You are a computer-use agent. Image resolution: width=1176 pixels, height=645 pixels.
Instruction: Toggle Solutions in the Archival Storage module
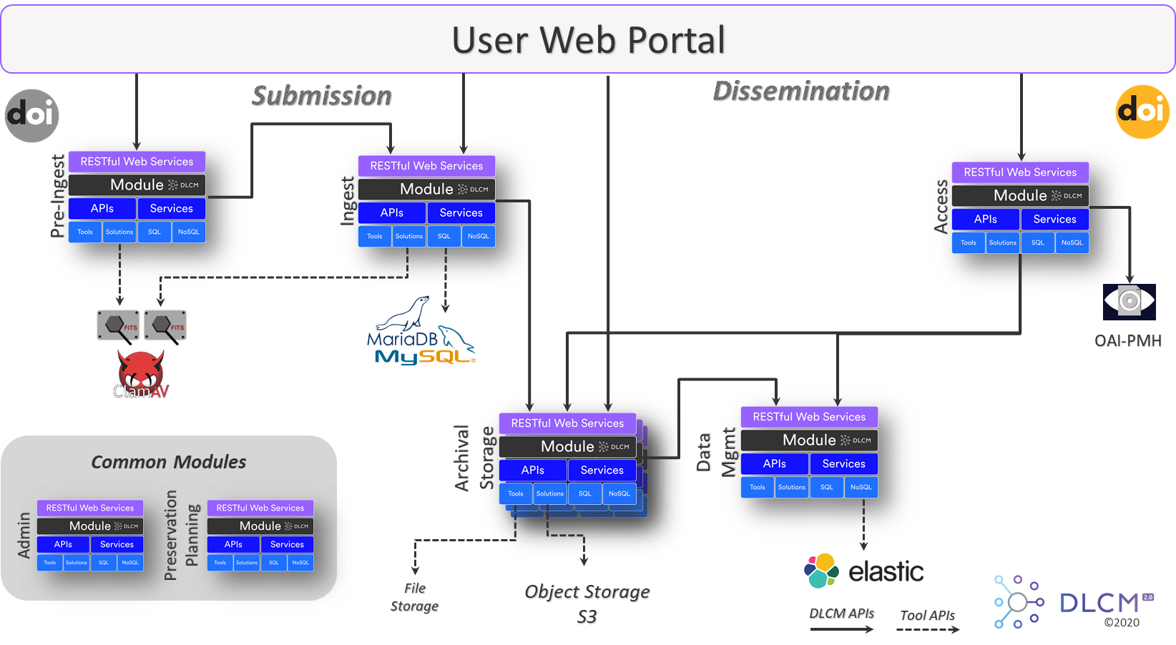point(549,493)
